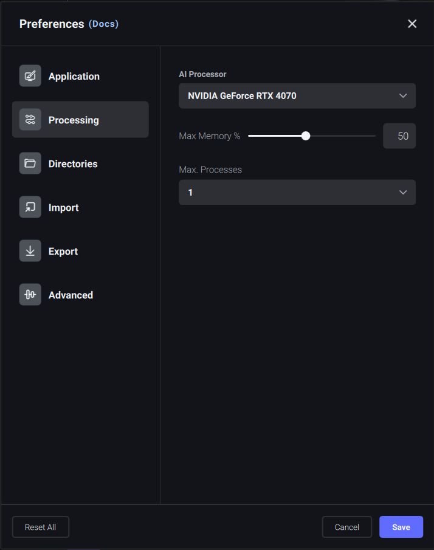Image resolution: width=434 pixels, height=550 pixels.
Task: Click the Export download icon
Action: coord(30,251)
